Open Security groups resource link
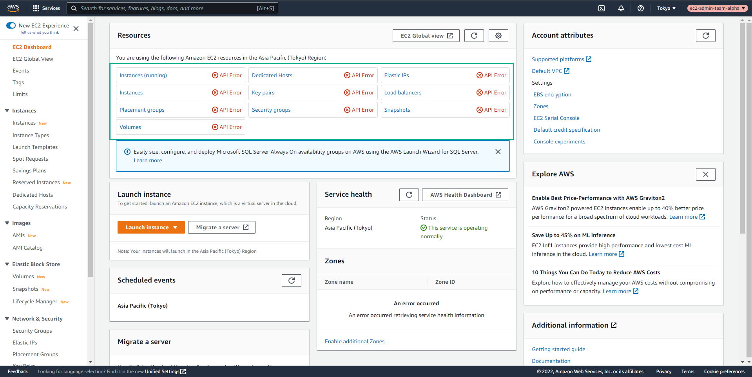 click(x=271, y=110)
